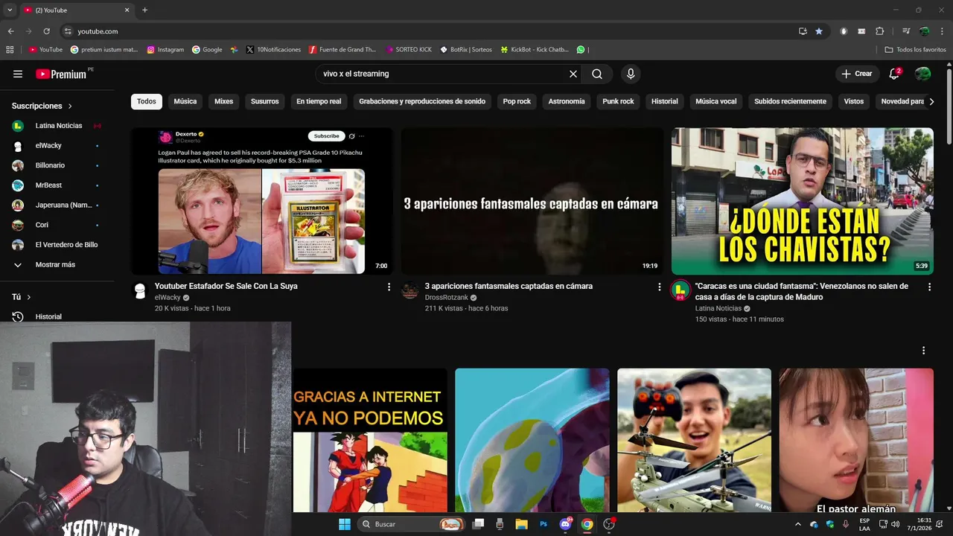Viewport: 953px width, 536px height.
Task: Select the En tiempo real filter chip
Action: tap(319, 101)
